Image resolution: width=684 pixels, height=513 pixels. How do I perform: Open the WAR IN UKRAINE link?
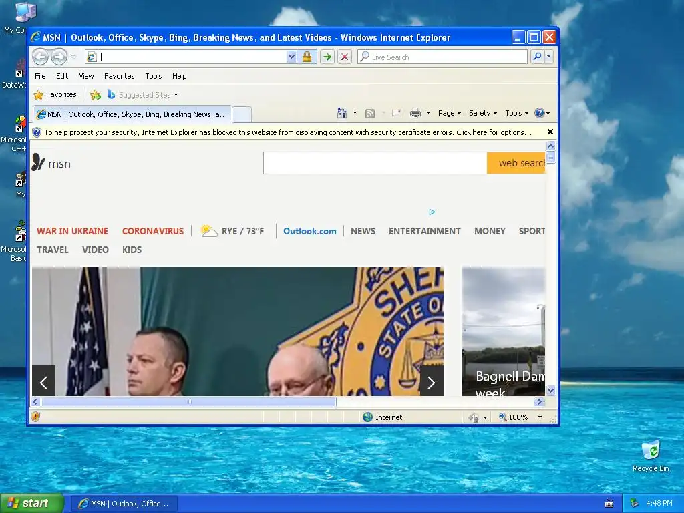coord(72,231)
